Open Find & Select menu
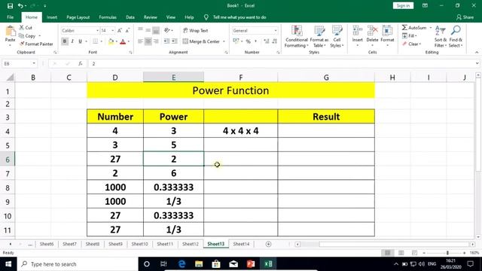This screenshot has height=271, width=482. (456, 37)
